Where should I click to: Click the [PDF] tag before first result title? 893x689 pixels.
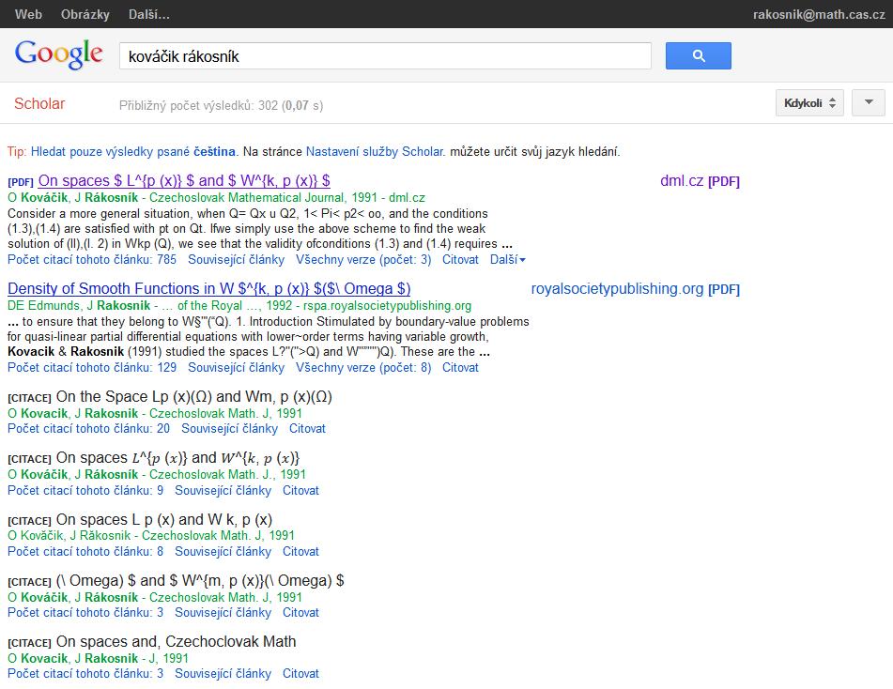pyautogui.click(x=21, y=182)
